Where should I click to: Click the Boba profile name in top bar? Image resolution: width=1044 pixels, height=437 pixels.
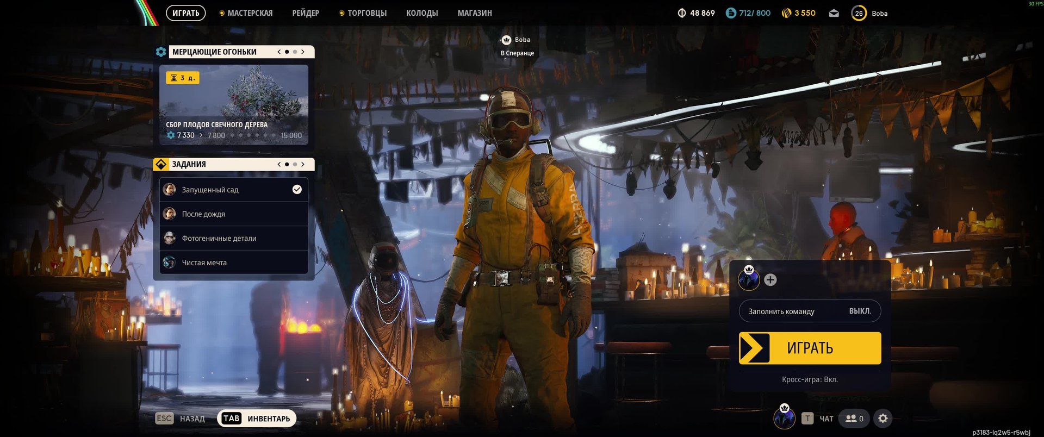[x=879, y=14]
